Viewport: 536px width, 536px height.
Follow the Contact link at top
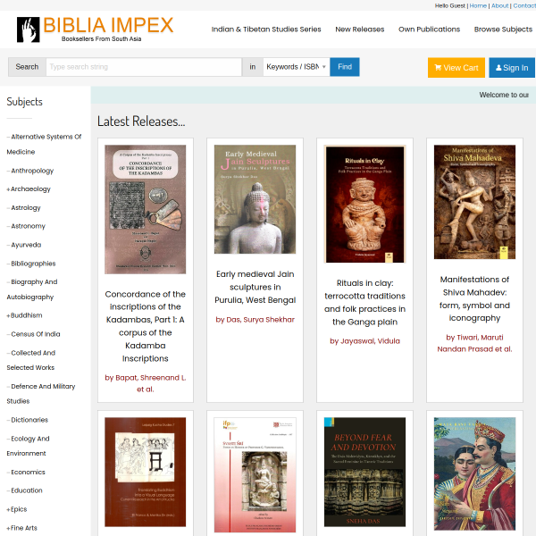(524, 6)
